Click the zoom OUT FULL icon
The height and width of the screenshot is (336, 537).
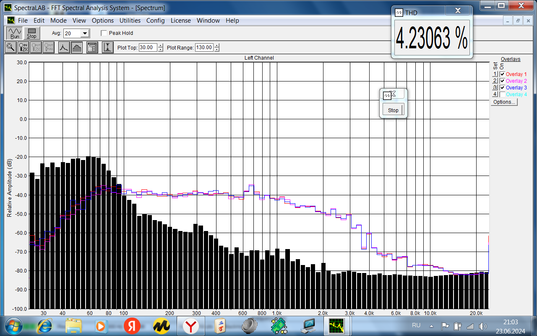pyautogui.click(x=49, y=47)
